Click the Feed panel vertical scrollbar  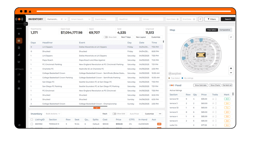click(x=233, y=94)
